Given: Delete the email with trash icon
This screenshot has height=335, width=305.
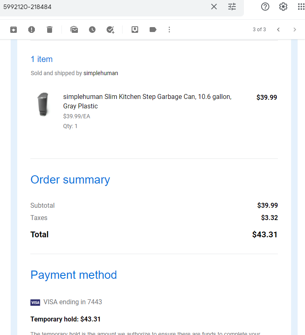Looking at the screenshot, I should pos(50,30).
